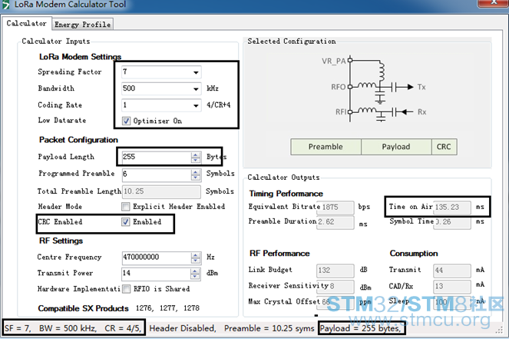Screen dimensions: 509x339
Task: Click the CAD/Rx consumption output field
Action: click(452, 287)
